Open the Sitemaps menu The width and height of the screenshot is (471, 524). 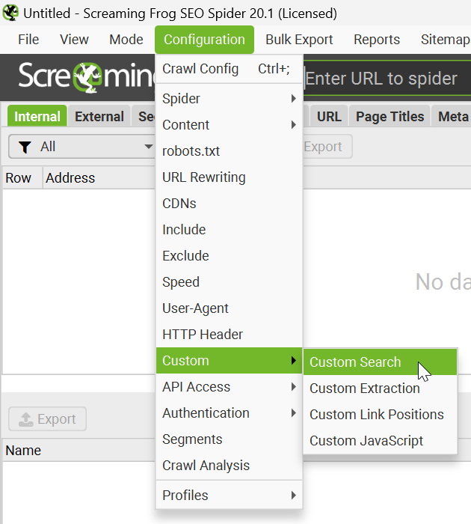point(446,40)
